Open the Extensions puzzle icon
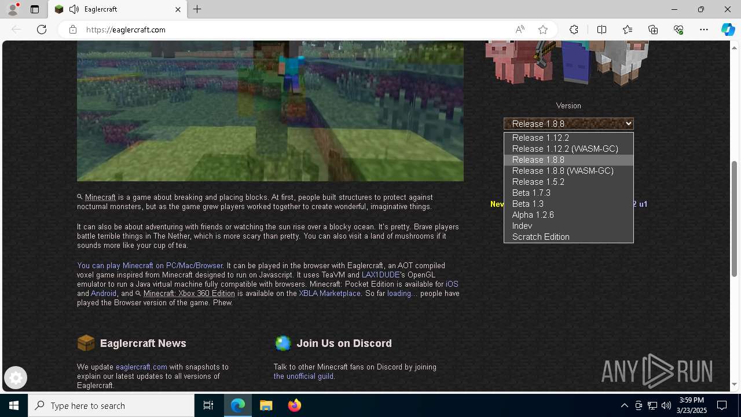 tap(574, 30)
